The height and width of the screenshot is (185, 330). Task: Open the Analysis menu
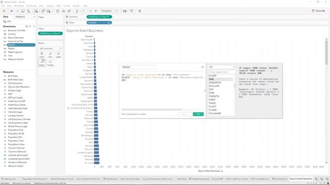click(x=50, y=6)
